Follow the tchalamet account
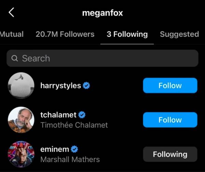The image size is (205, 172). pos(170,120)
